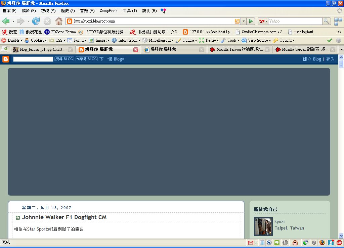Open the address bar history dropdown arrow
The image size is (344, 248).
pyautogui.click(x=244, y=21)
